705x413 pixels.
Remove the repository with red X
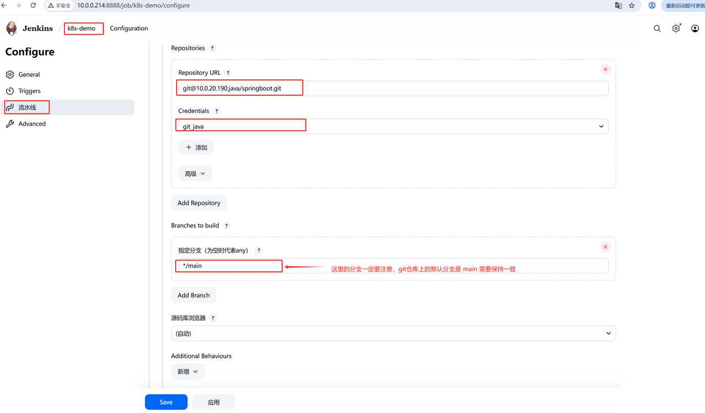605,69
